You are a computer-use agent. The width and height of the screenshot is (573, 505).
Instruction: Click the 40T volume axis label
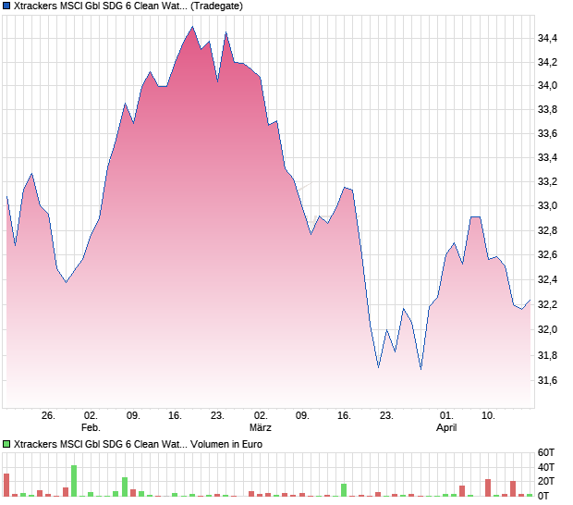[546, 467]
